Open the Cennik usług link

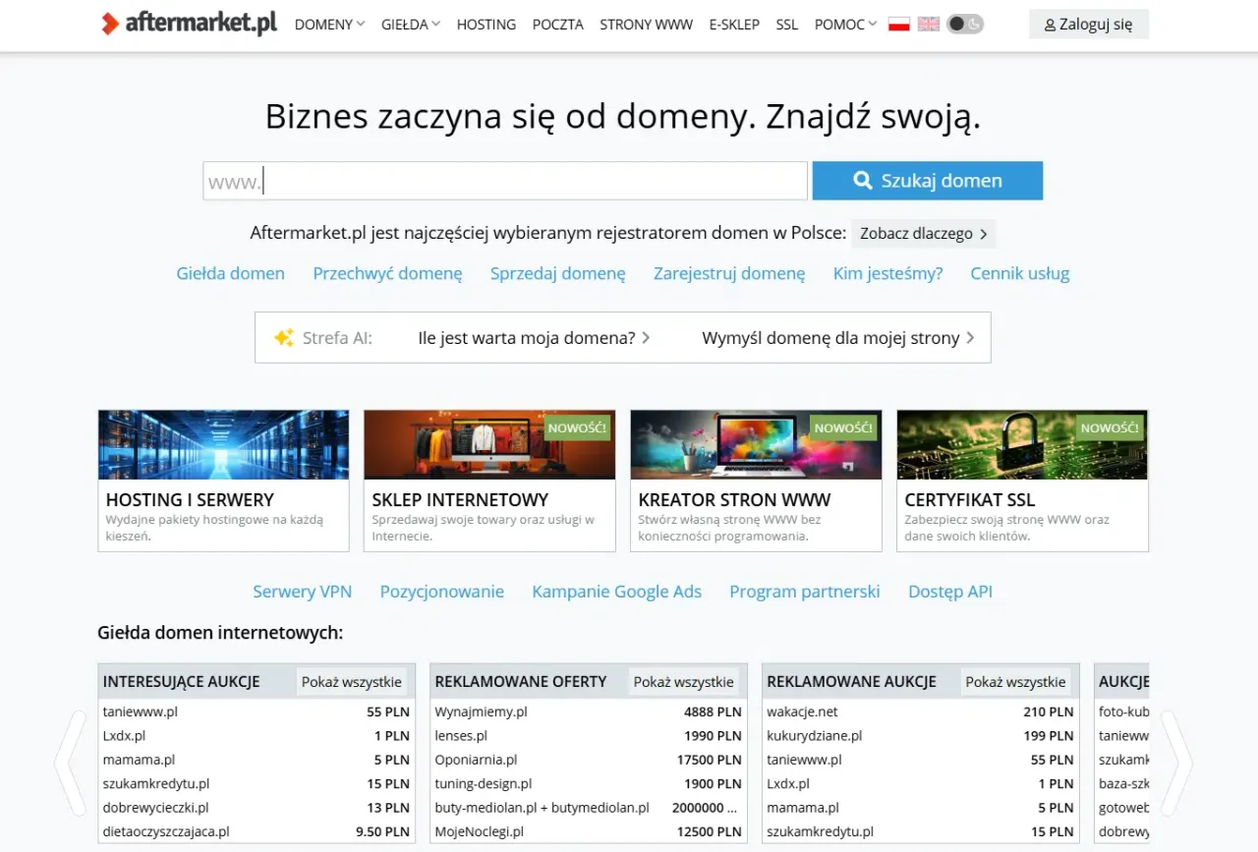click(x=1019, y=273)
